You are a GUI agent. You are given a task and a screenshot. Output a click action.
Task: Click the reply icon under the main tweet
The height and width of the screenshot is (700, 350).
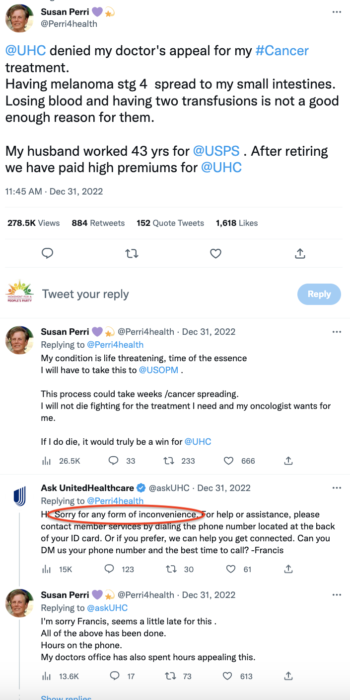(x=47, y=254)
